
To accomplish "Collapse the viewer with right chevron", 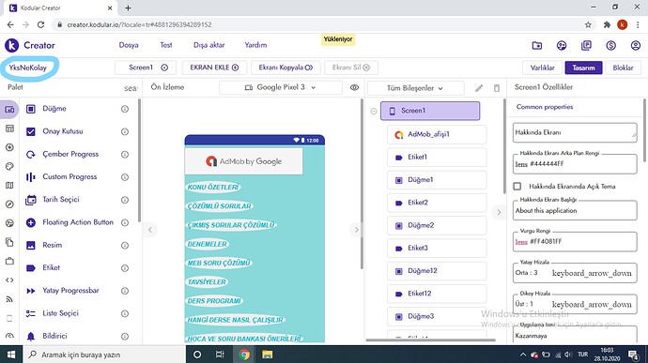I will point(356,230).
